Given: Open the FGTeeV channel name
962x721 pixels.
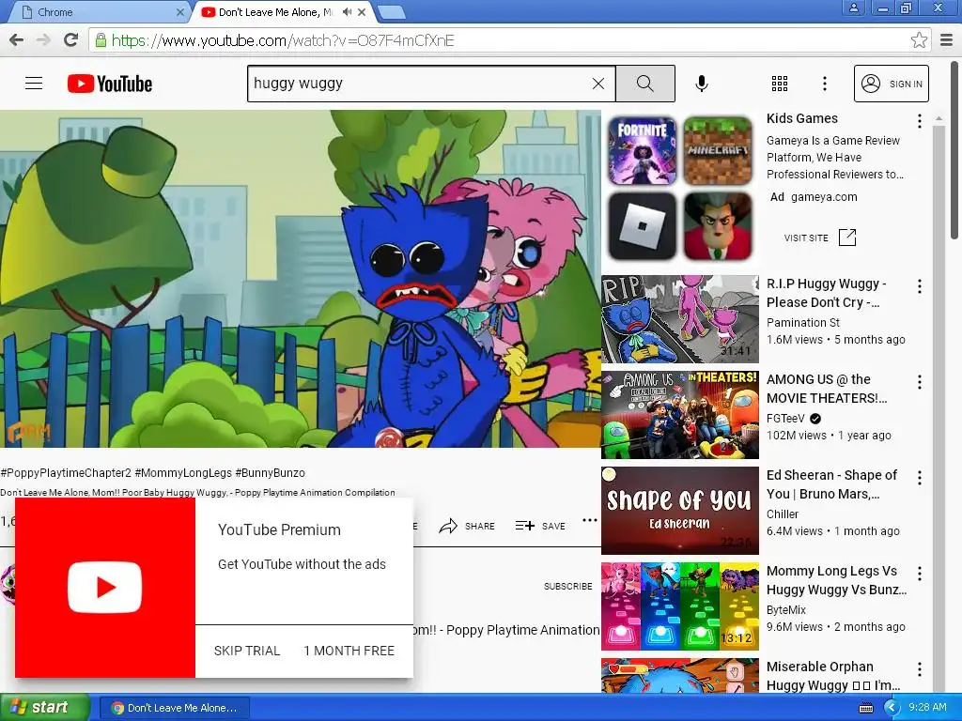Looking at the screenshot, I should pyautogui.click(x=785, y=418).
